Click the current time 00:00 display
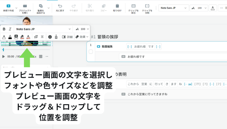Viewport: 227px width, 129px height. 11,56
